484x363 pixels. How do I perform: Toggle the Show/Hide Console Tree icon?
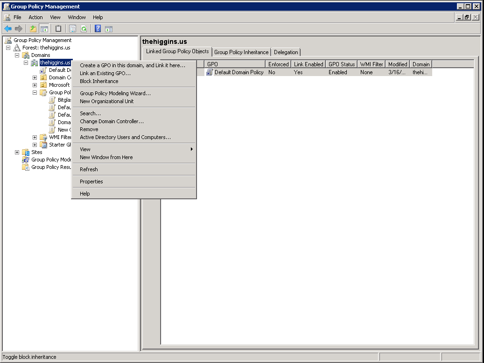(x=43, y=28)
